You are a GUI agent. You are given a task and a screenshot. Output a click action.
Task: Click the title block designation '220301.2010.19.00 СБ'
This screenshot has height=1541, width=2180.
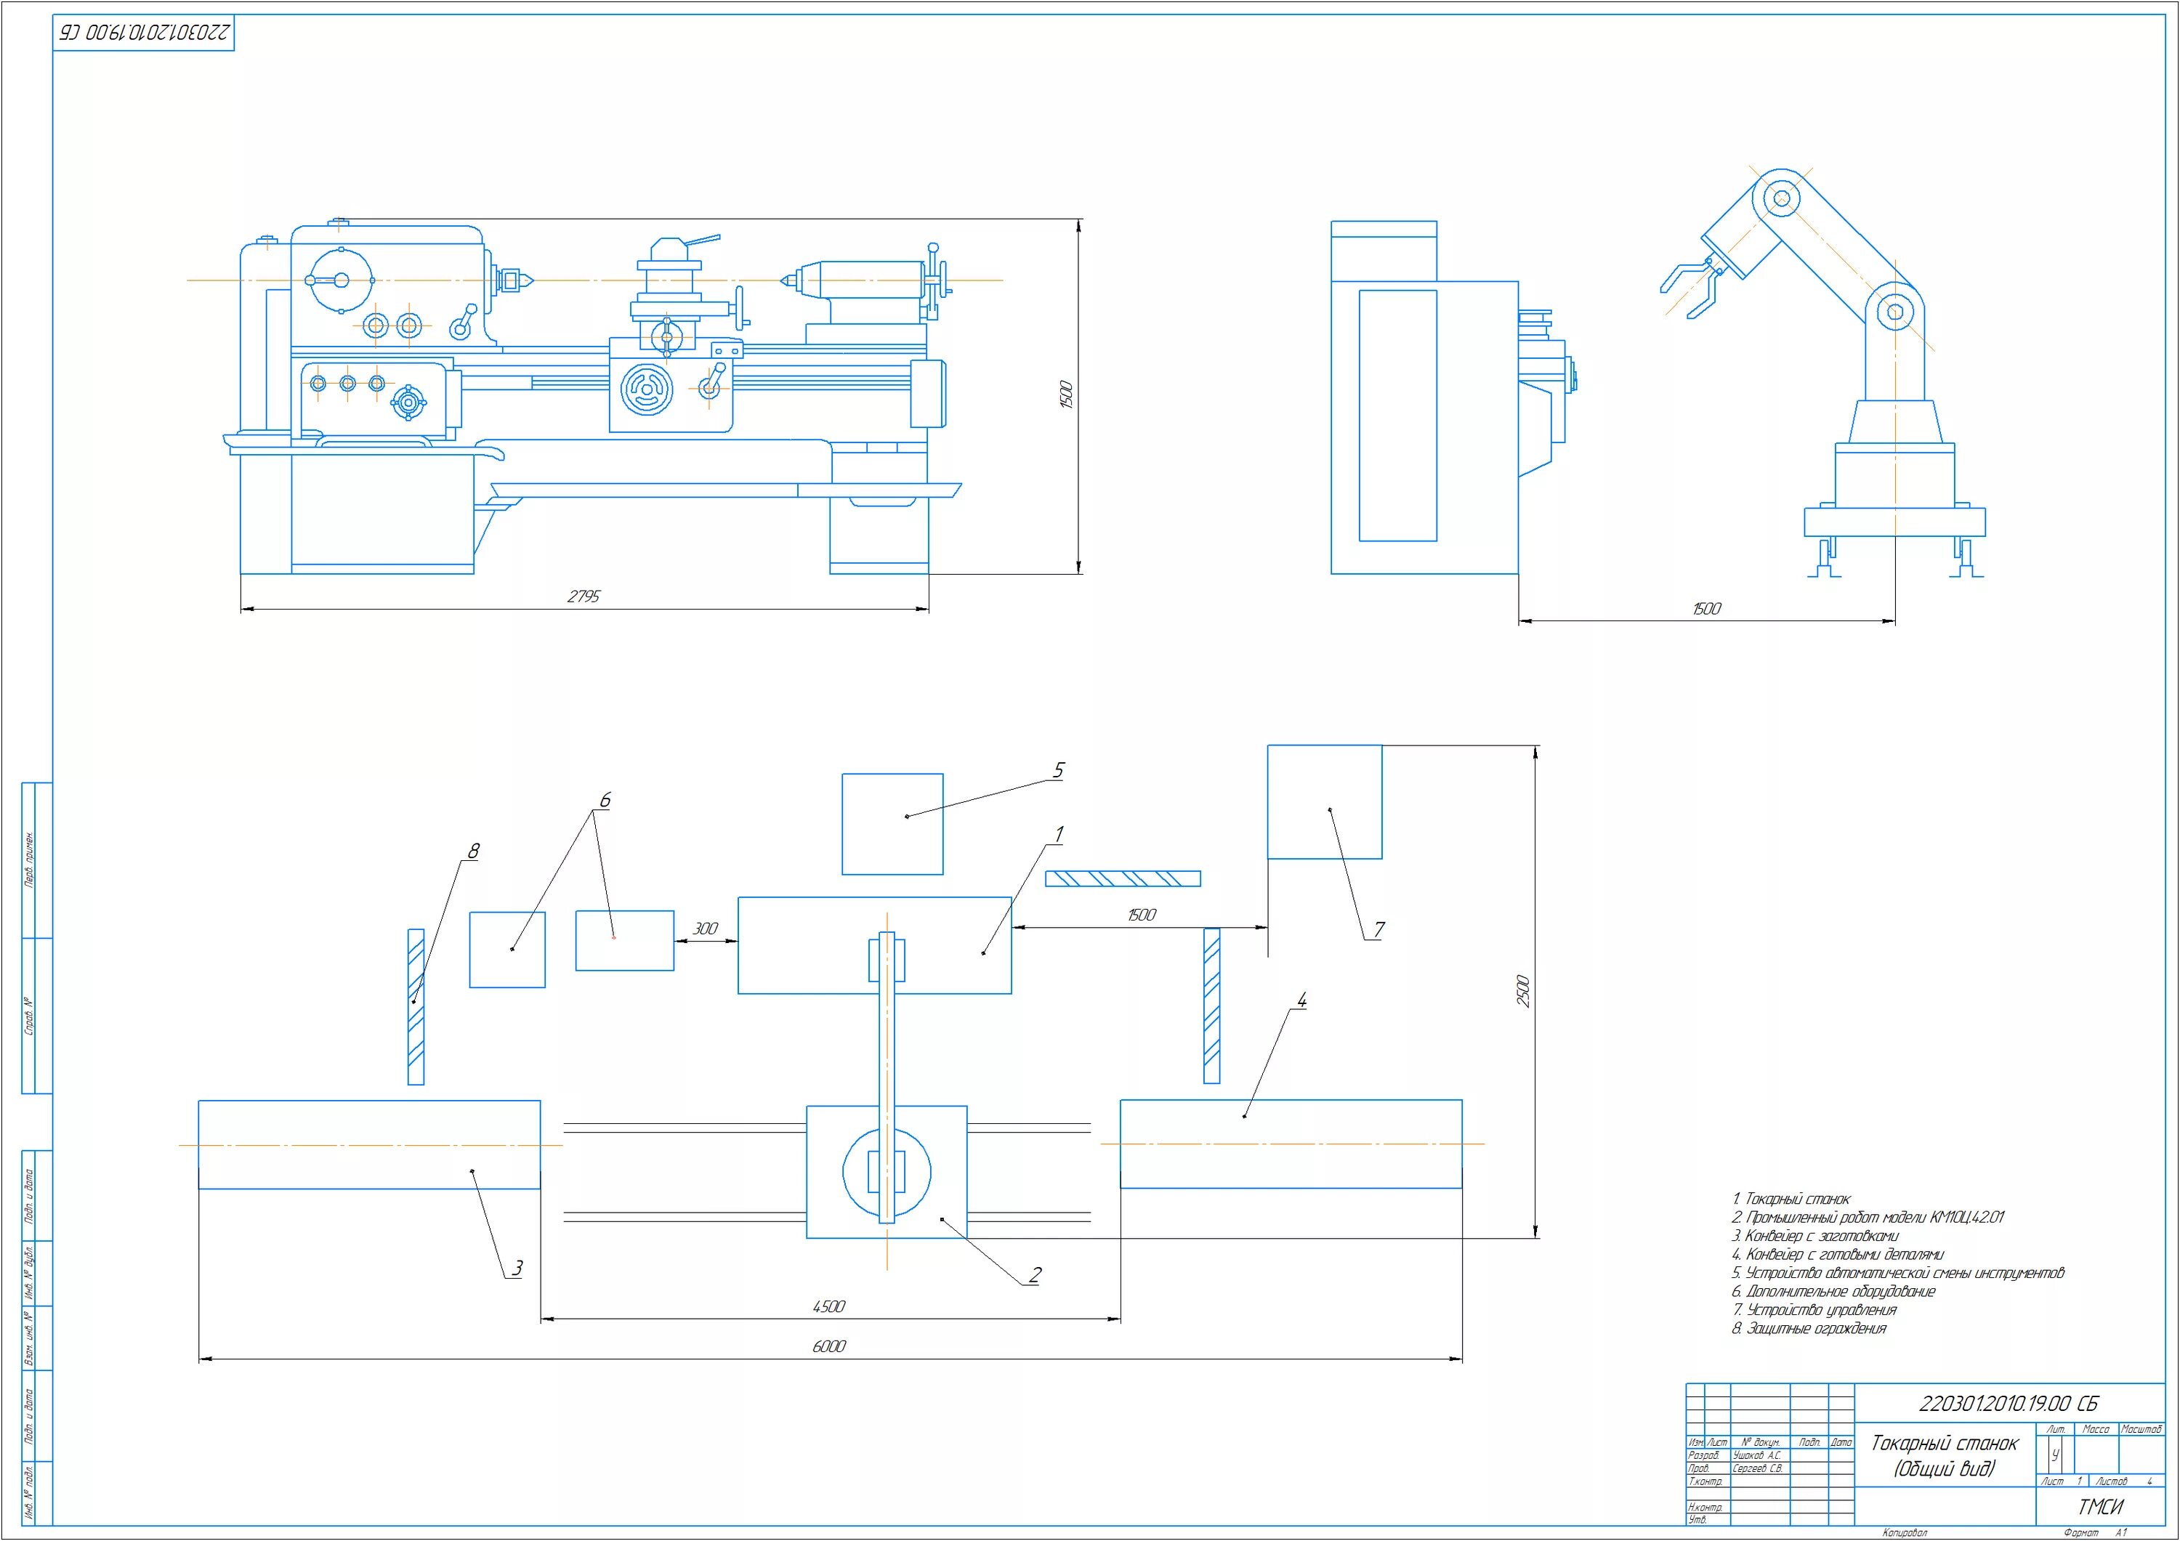(x=2009, y=1404)
